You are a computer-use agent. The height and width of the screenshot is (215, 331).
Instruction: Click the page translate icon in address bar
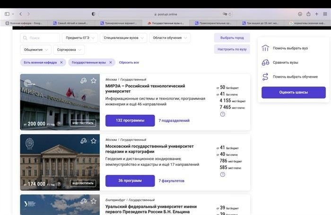pos(225,14)
